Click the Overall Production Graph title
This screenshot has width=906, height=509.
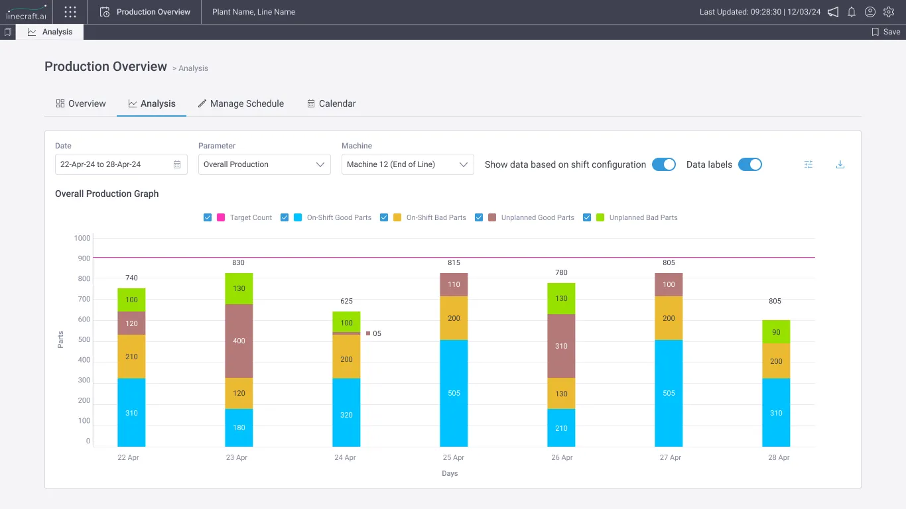point(107,194)
